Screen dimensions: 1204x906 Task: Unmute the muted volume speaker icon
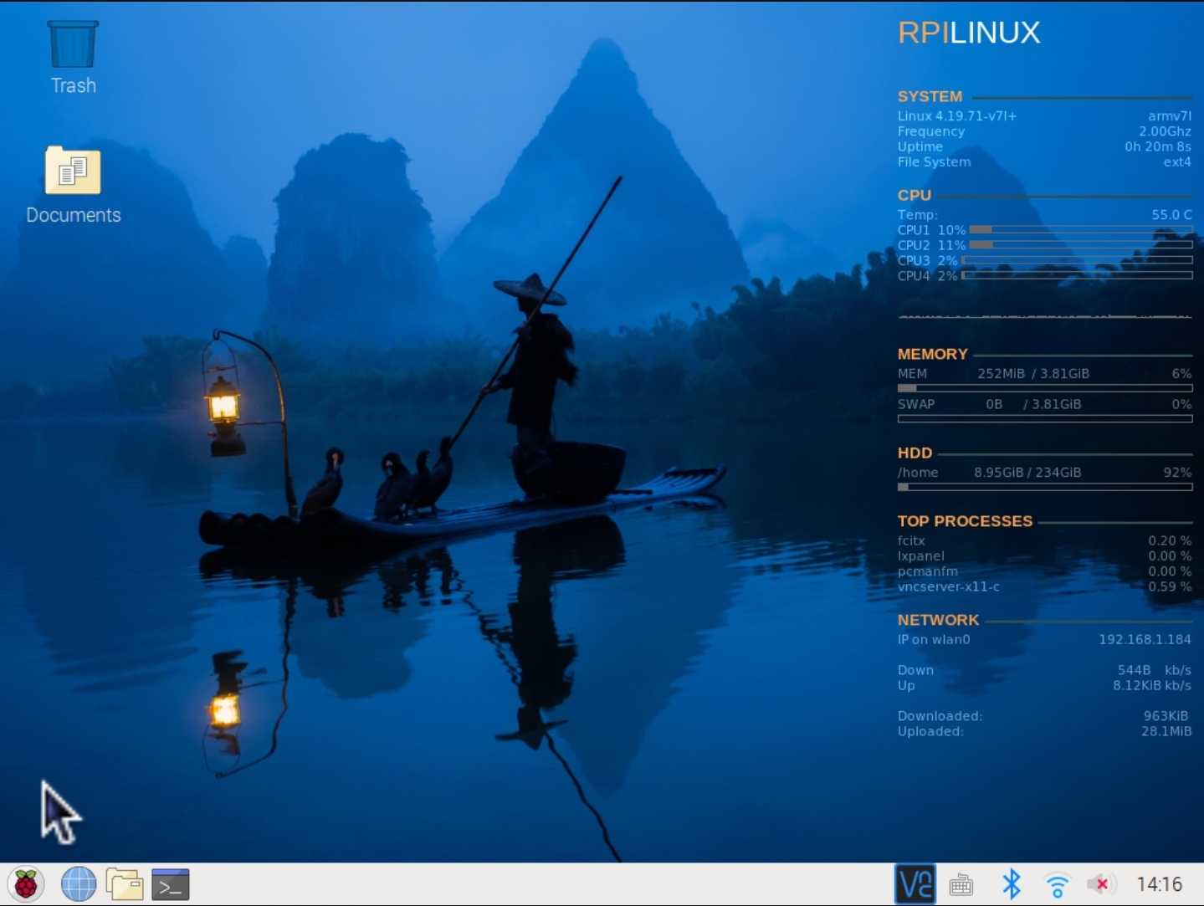coord(1101,884)
